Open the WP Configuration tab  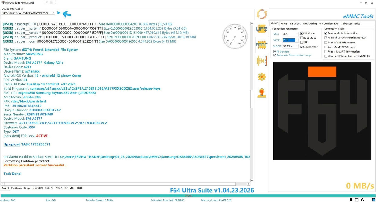tap(329, 23)
